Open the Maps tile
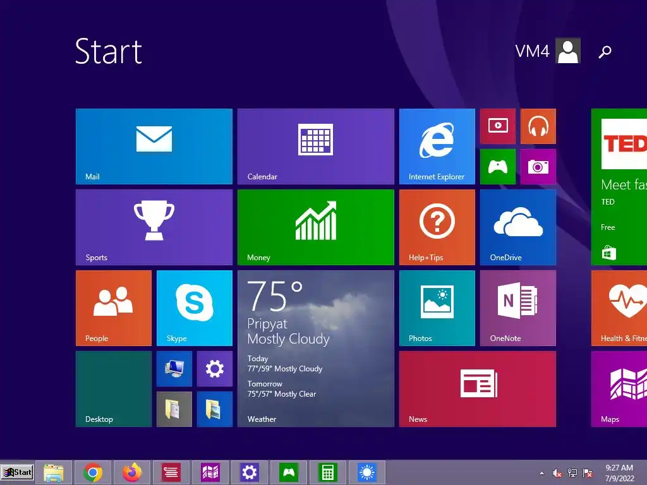This screenshot has height=485, width=647. click(x=619, y=389)
